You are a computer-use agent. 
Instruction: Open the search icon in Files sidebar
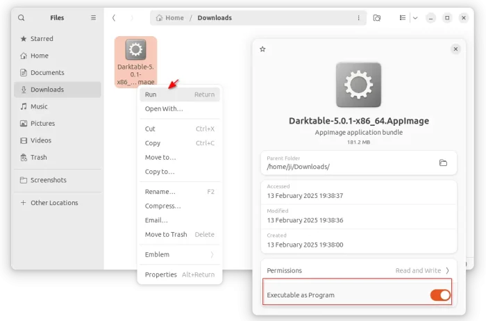(21, 17)
